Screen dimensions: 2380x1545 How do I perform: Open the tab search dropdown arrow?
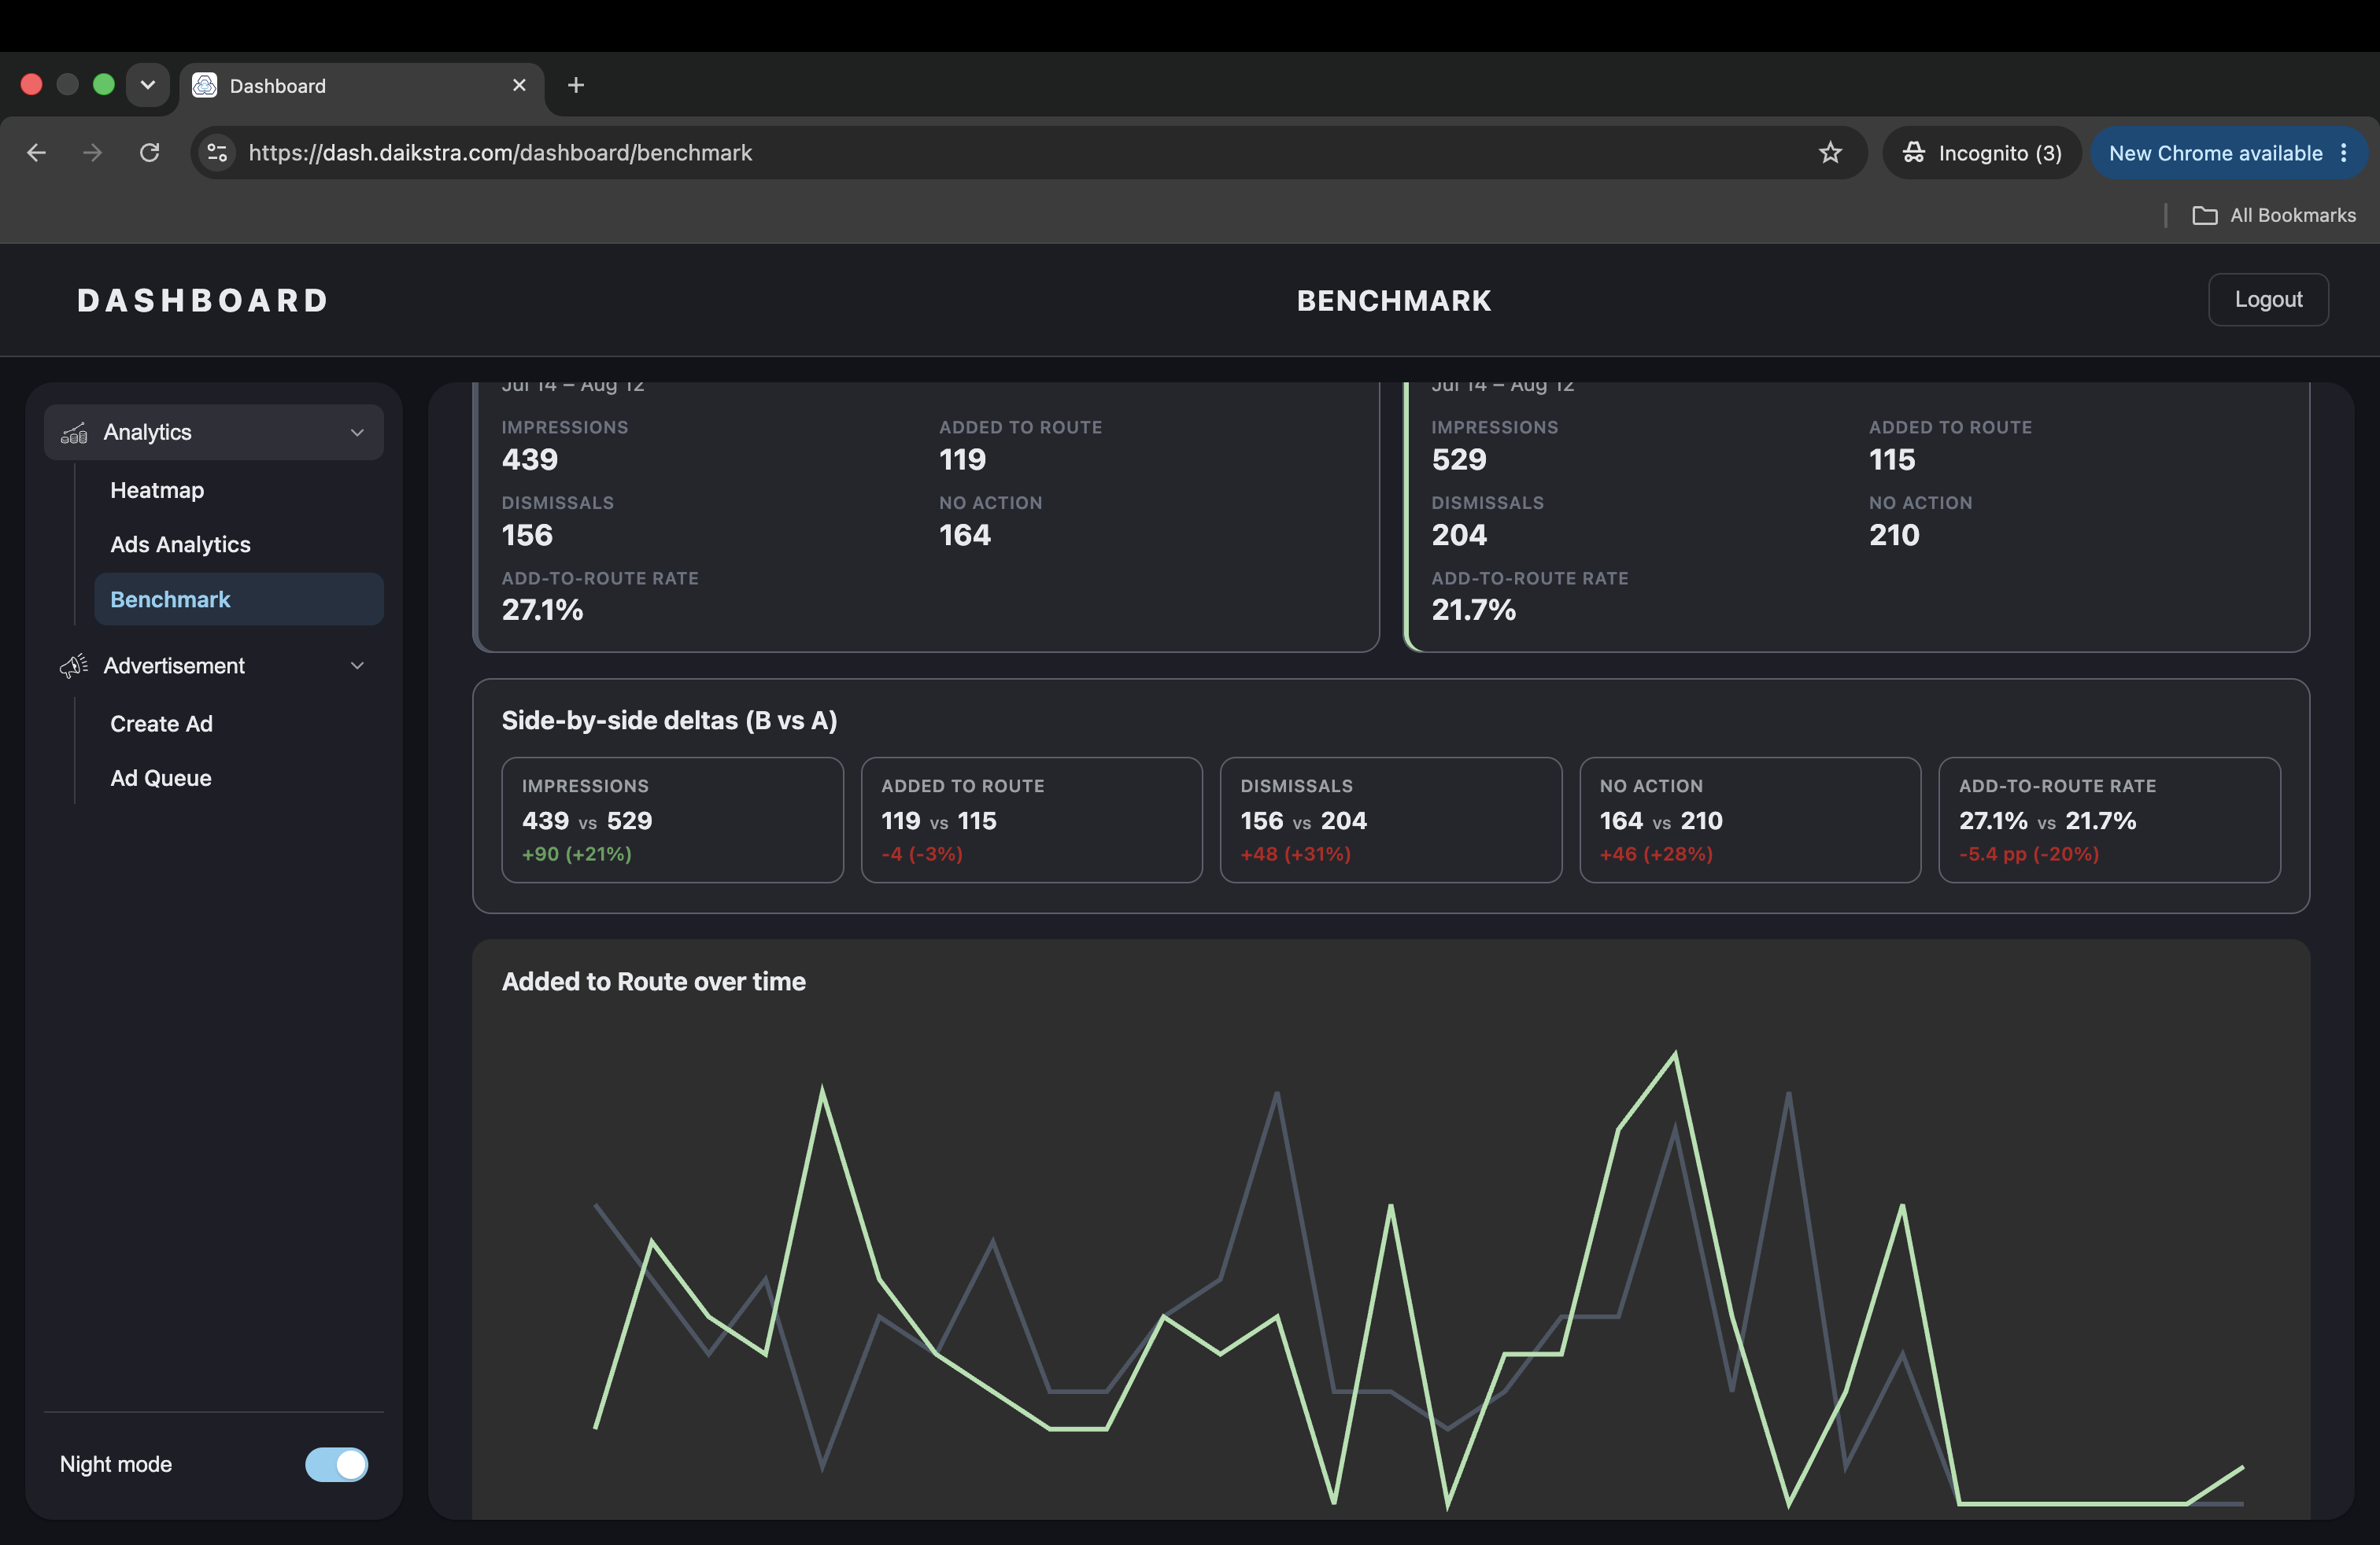tap(148, 86)
